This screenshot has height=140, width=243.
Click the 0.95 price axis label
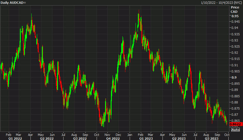point(235,16)
